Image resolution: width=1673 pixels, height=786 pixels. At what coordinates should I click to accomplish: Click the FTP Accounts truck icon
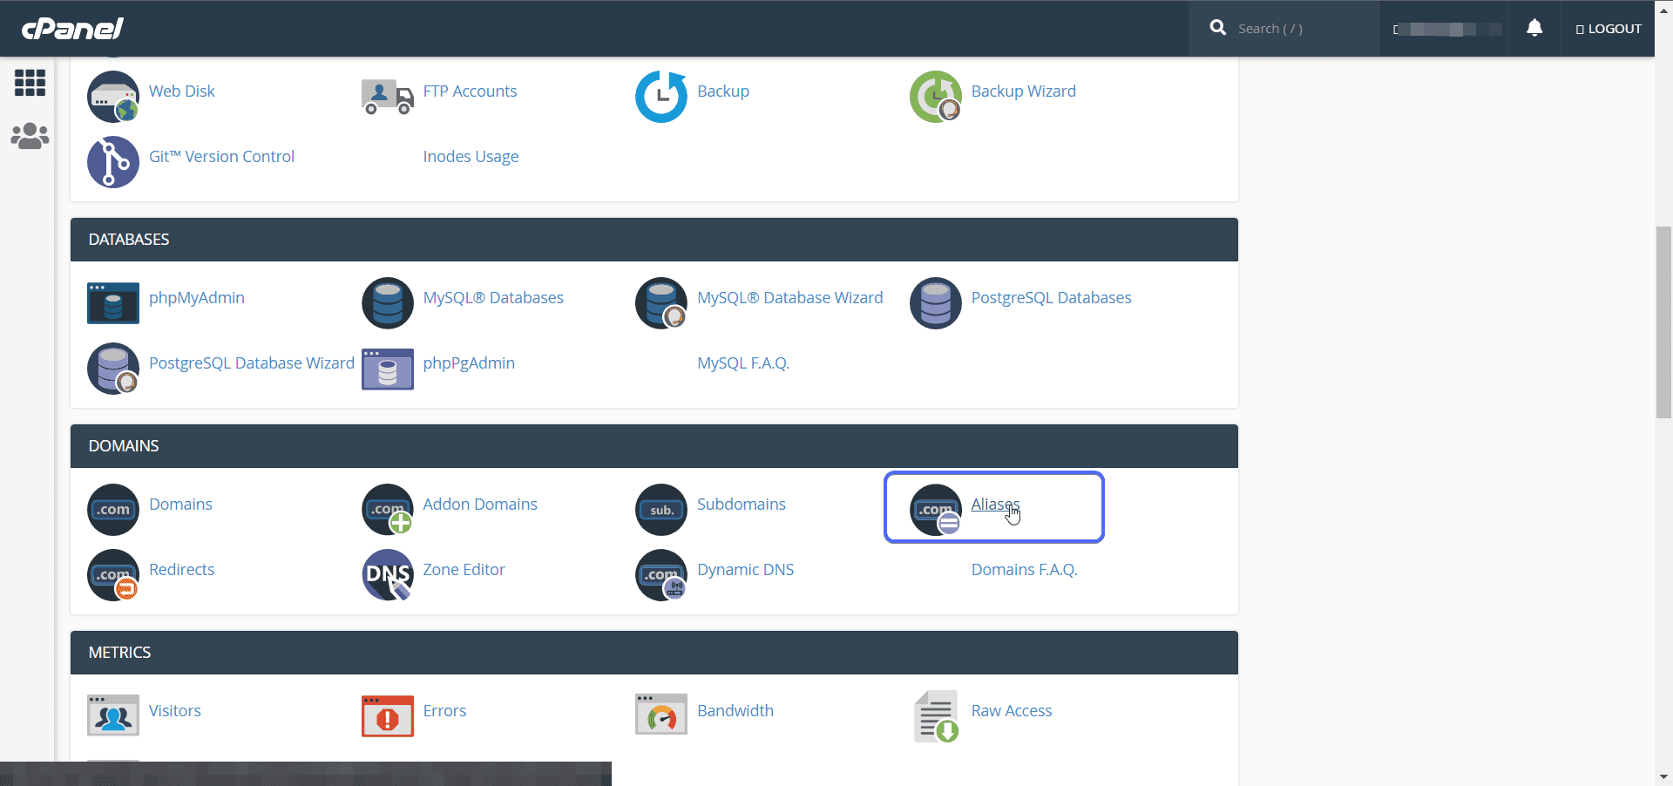pos(388,97)
